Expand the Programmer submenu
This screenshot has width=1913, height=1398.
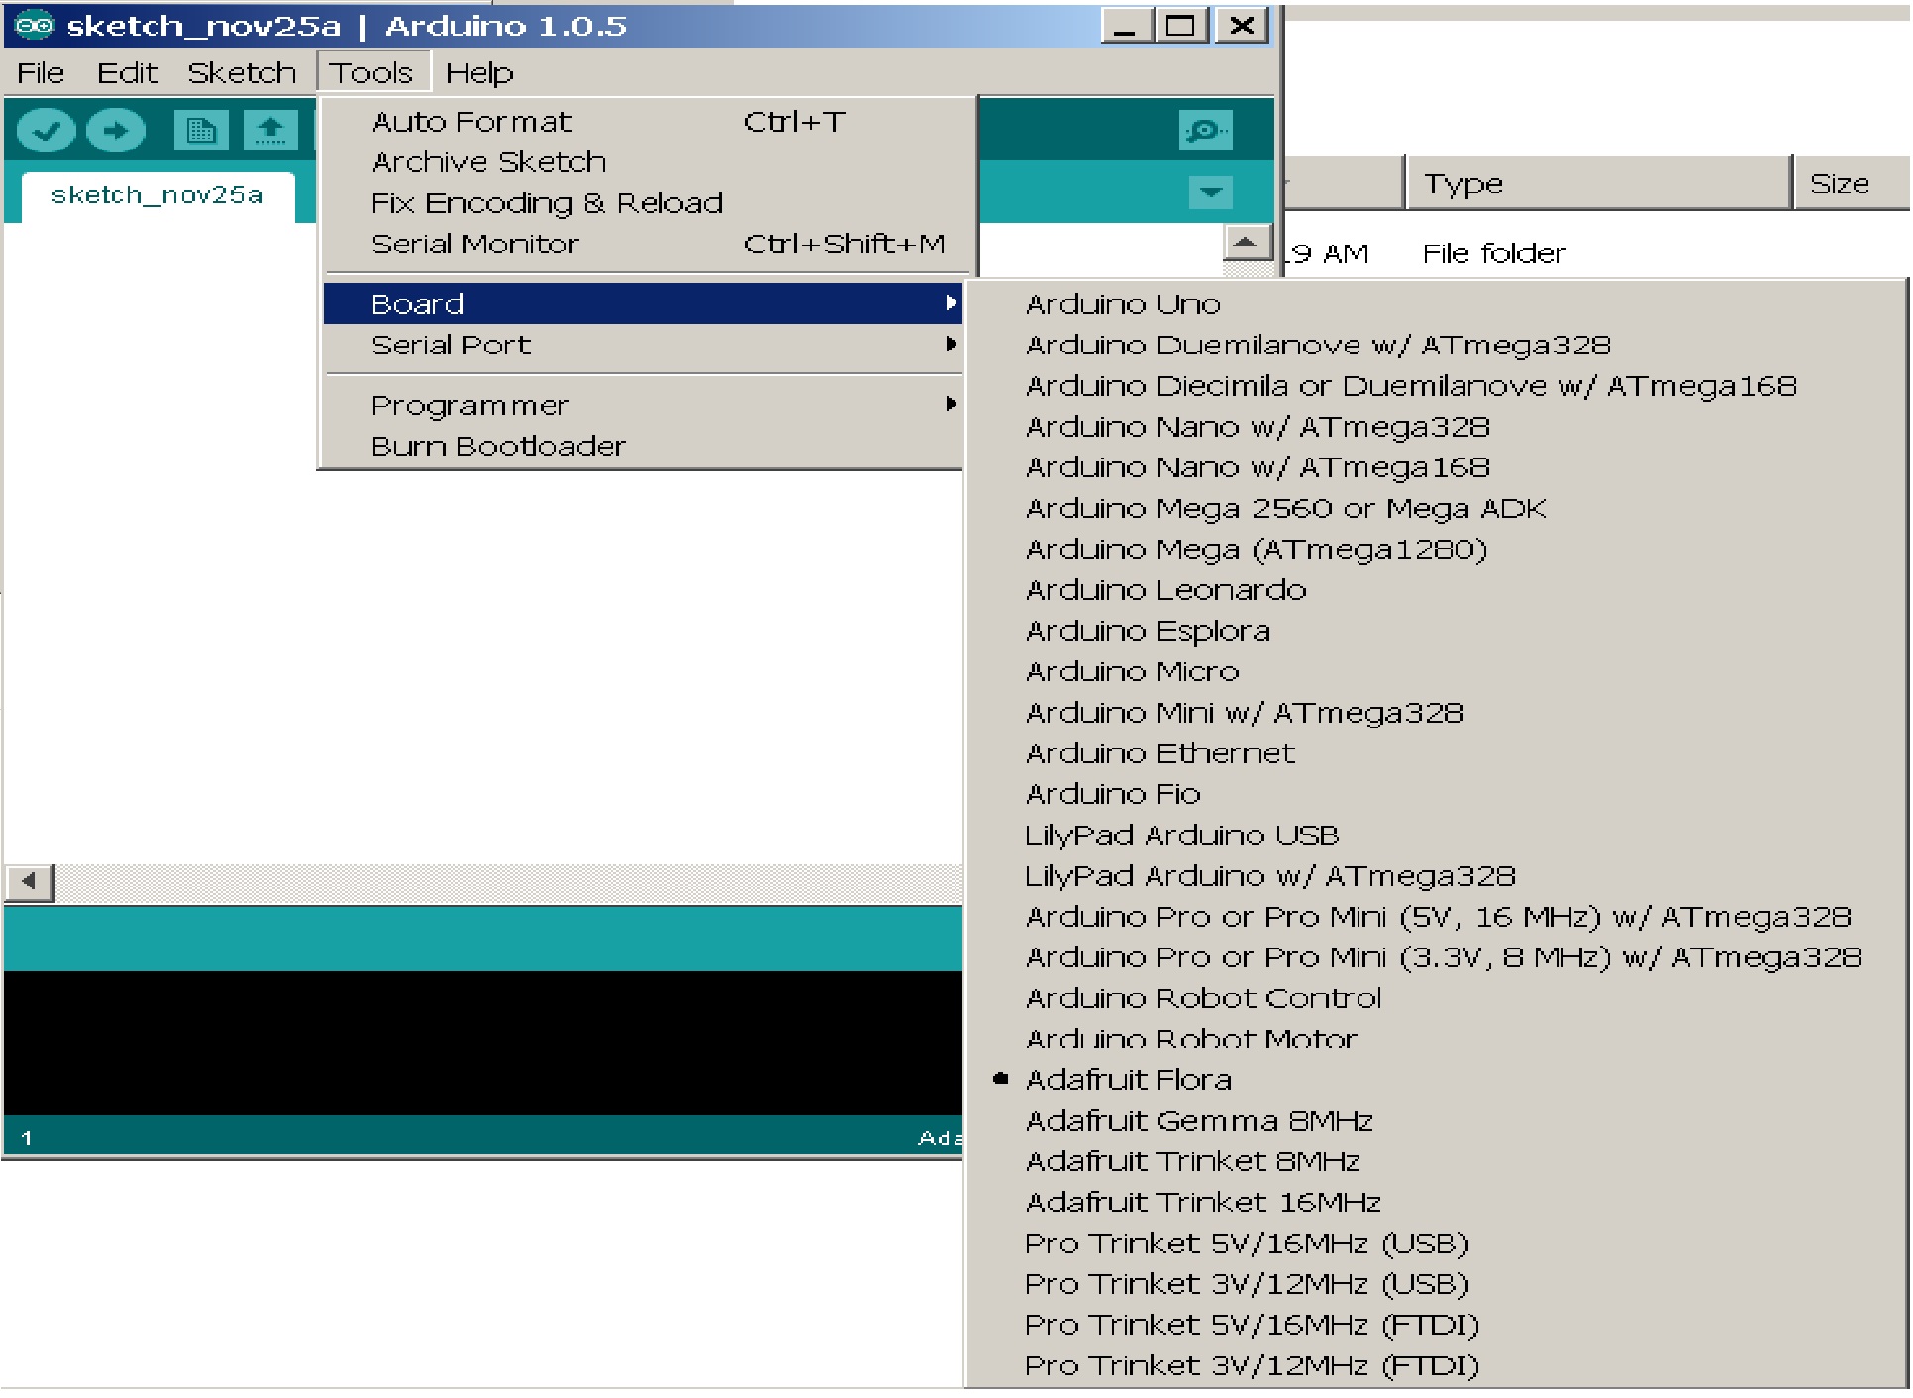644,405
